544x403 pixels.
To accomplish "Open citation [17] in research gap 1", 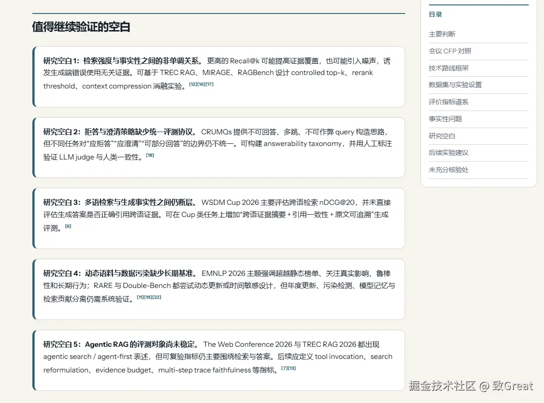I will 209,84.
